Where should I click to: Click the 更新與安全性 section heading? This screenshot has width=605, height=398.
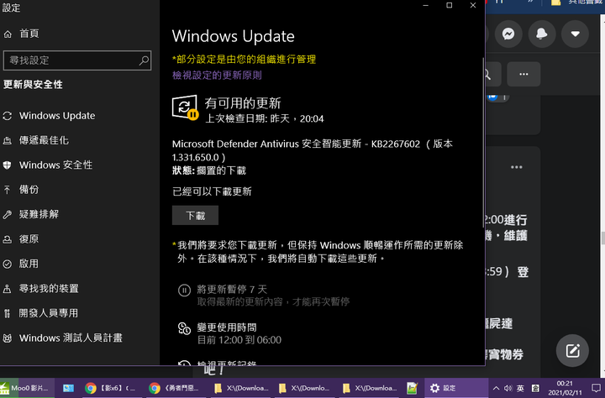(33, 85)
